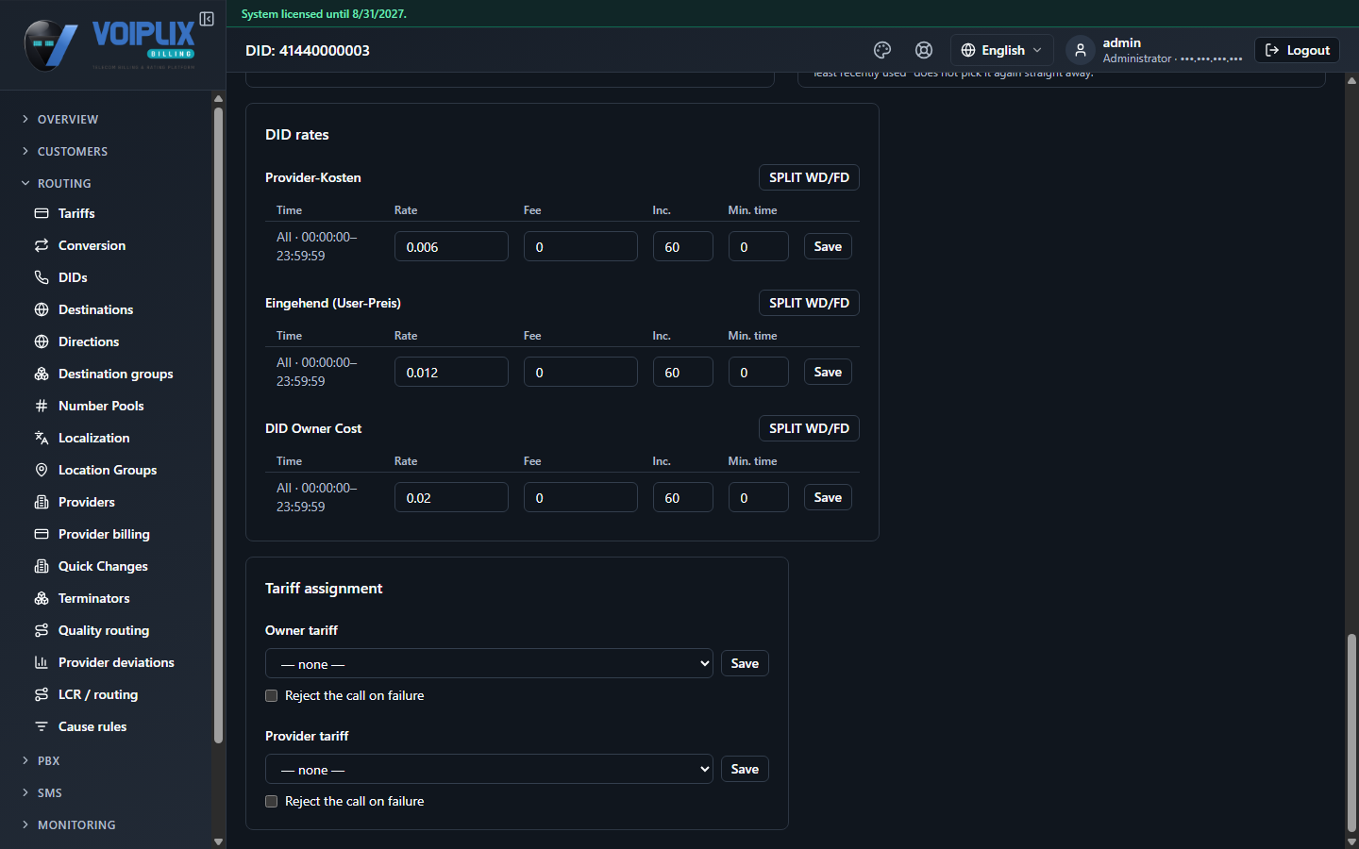Click the Tariffs card icon
This screenshot has height=849, width=1359.
pyautogui.click(x=42, y=213)
